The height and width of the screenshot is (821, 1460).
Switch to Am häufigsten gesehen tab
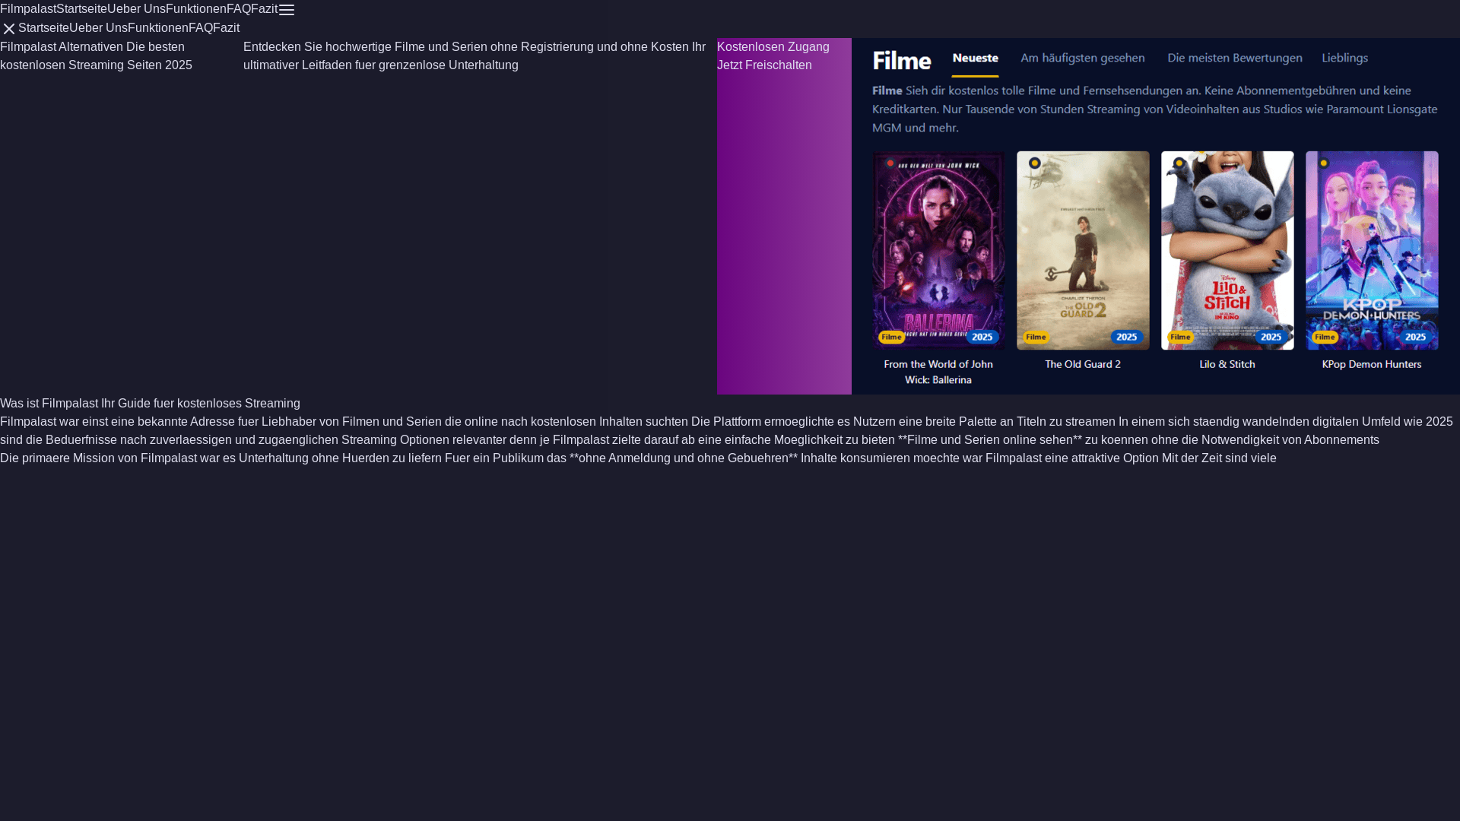pyautogui.click(x=1083, y=59)
